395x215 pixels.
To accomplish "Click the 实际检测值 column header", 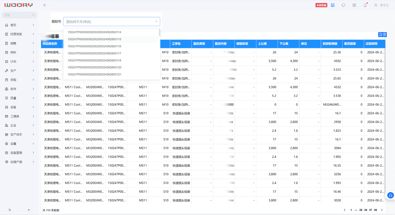I will [332, 44].
